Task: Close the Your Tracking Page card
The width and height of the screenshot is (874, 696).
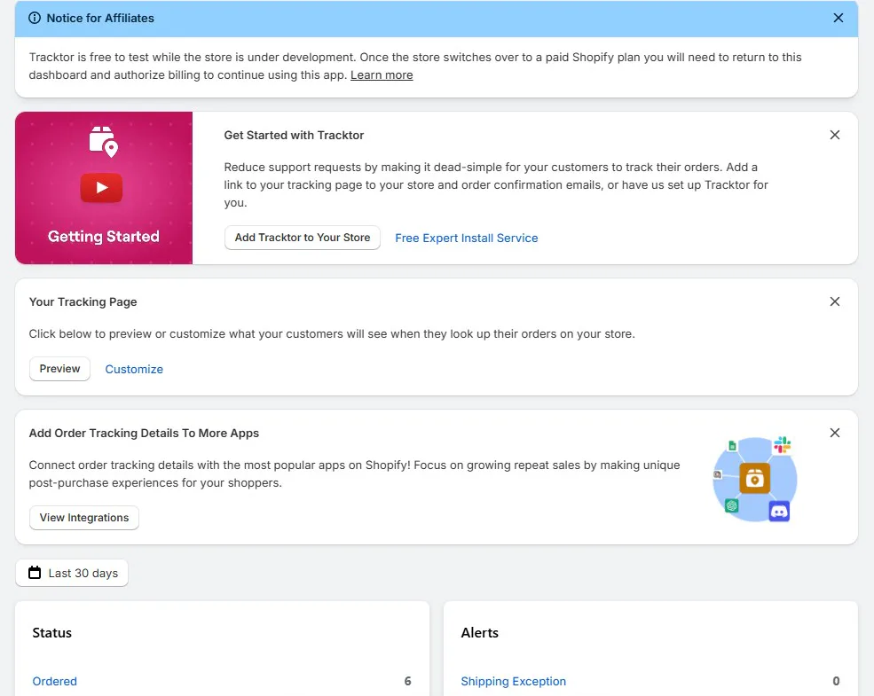Action: pos(834,301)
